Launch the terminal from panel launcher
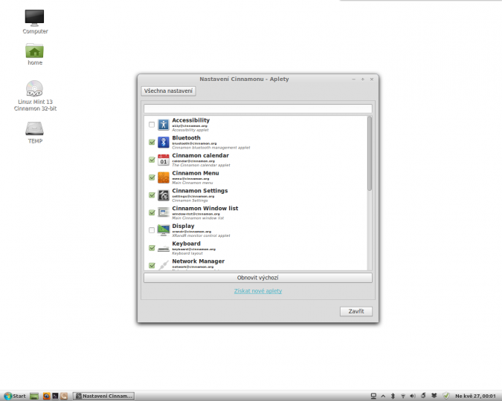Viewport: 502px width, 401px height. click(55, 397)
